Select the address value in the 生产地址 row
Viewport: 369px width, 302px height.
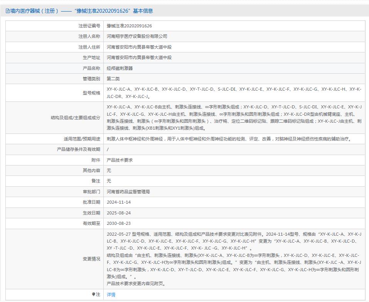tap(139, 58)
